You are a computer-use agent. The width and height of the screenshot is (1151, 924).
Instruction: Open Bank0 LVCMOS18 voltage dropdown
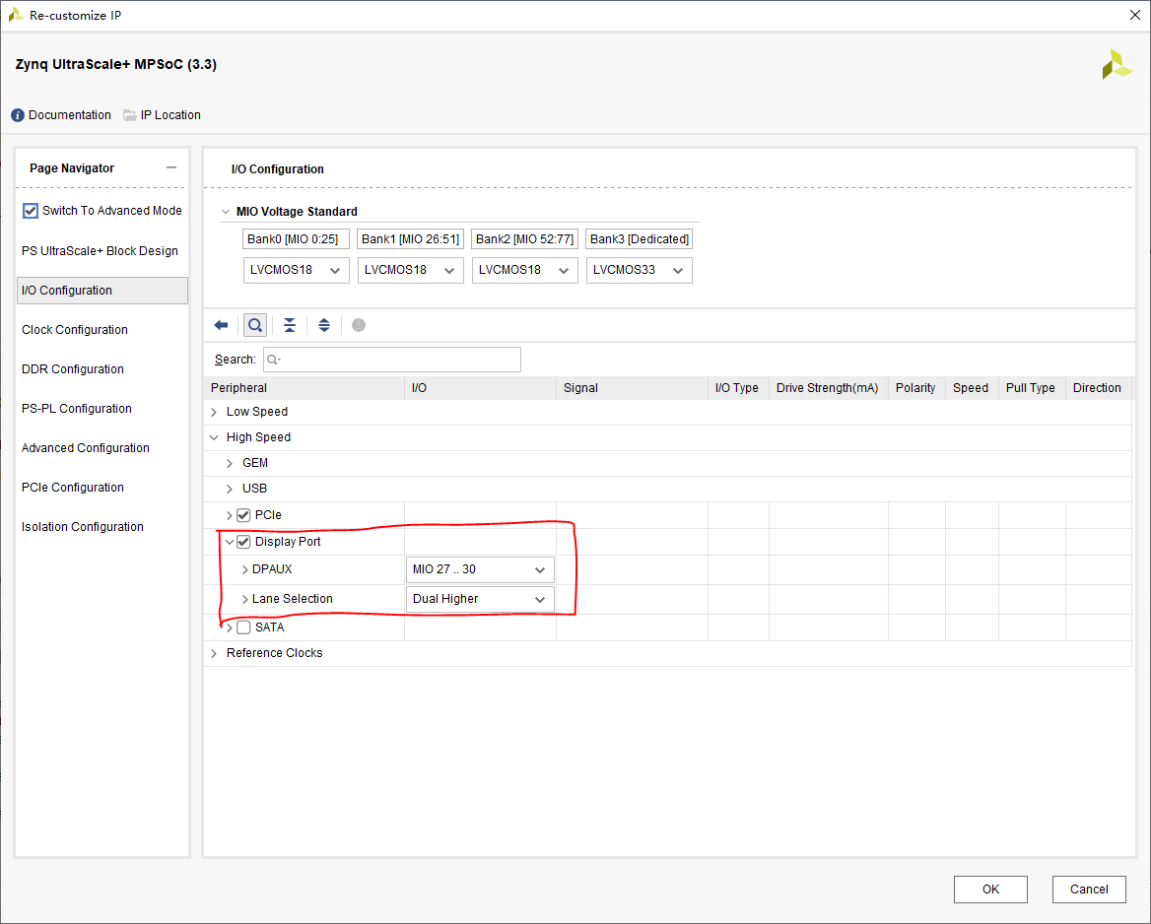click(296, 270)
